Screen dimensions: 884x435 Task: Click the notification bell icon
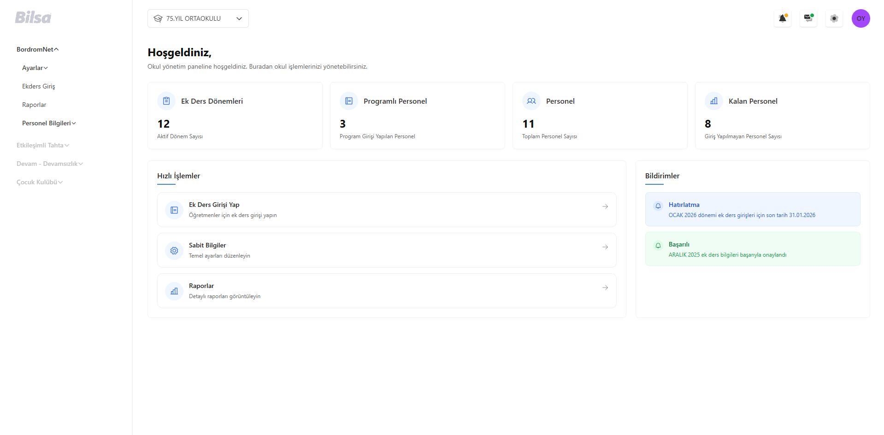point(782,18)
